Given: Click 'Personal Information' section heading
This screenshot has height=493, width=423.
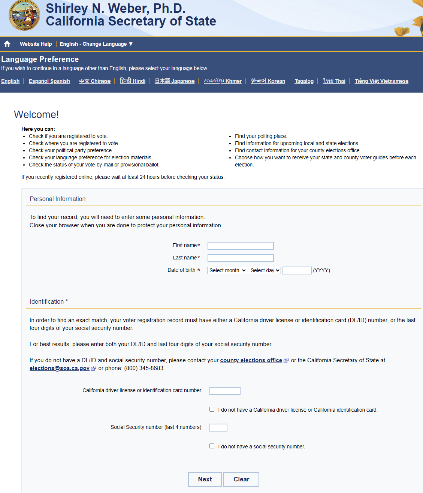Looking at the screenshot, I should pyautogui.click(x=58, y=199).
